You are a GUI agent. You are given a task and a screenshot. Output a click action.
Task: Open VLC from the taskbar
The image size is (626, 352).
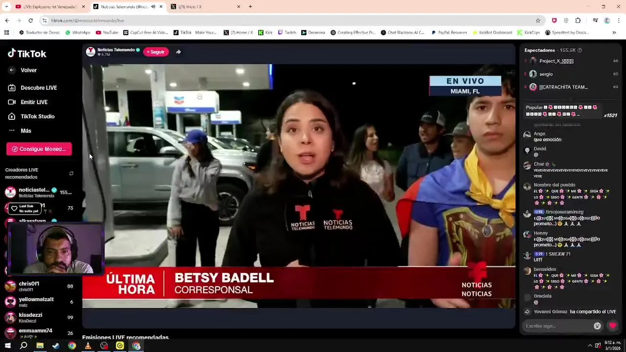(88, 346)
